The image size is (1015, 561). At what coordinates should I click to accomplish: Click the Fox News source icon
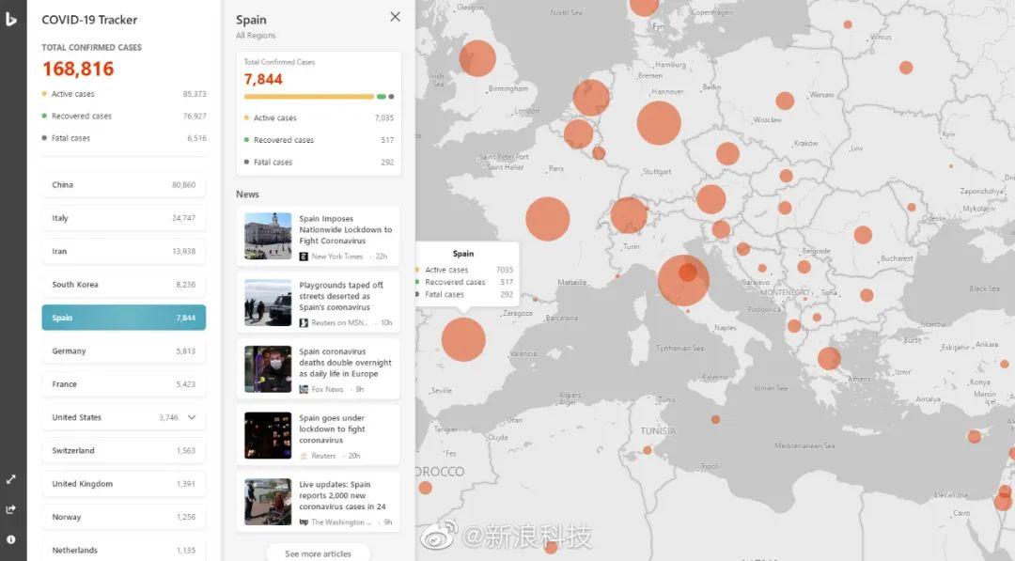pos(304,390)
